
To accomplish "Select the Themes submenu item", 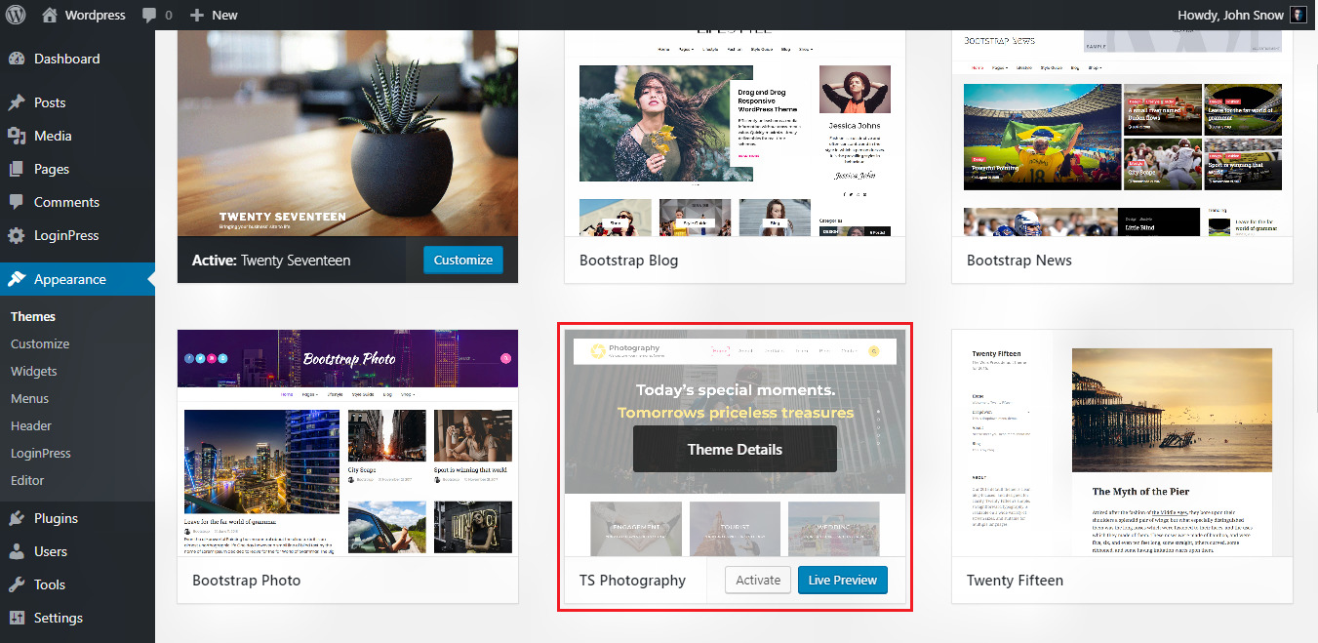I will [33, 316].
